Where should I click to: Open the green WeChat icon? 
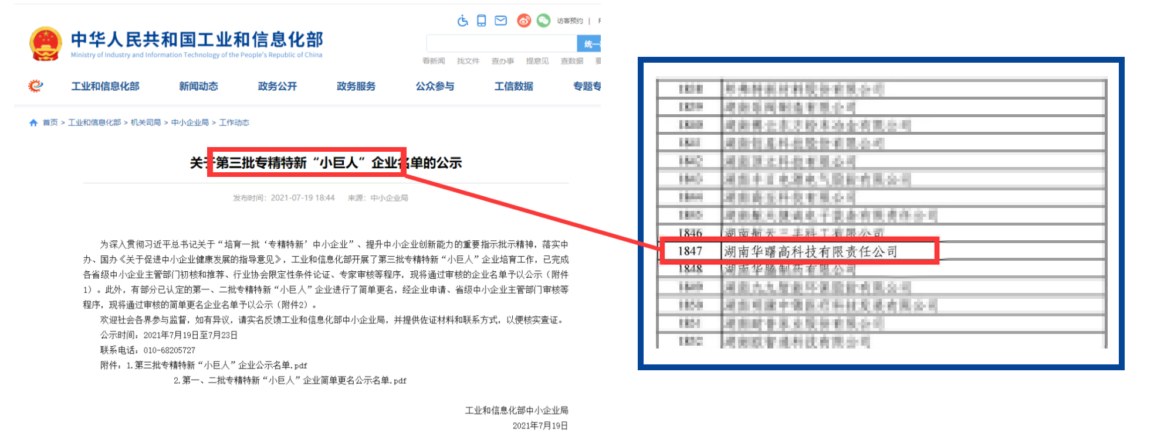pyautogui.click(x=544, y=21)
